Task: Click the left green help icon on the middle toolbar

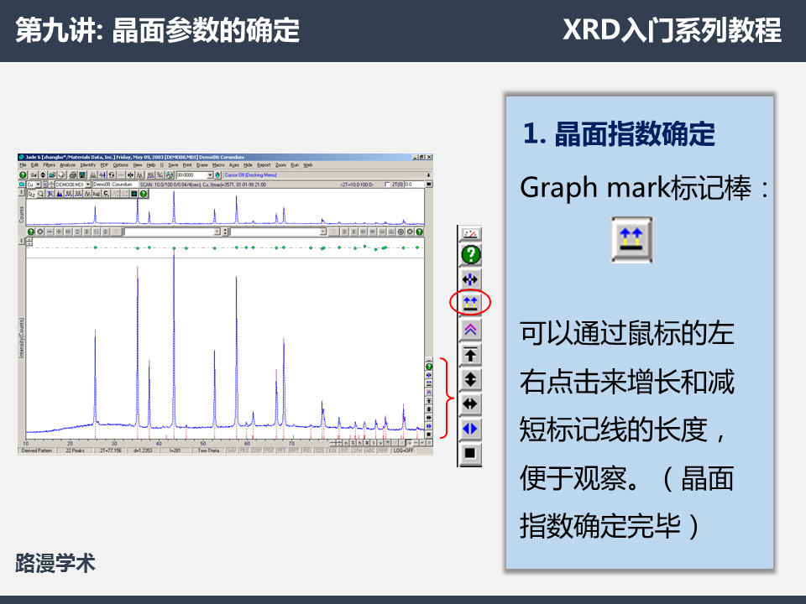Action: pyautogui.click(x=31, y=232)
